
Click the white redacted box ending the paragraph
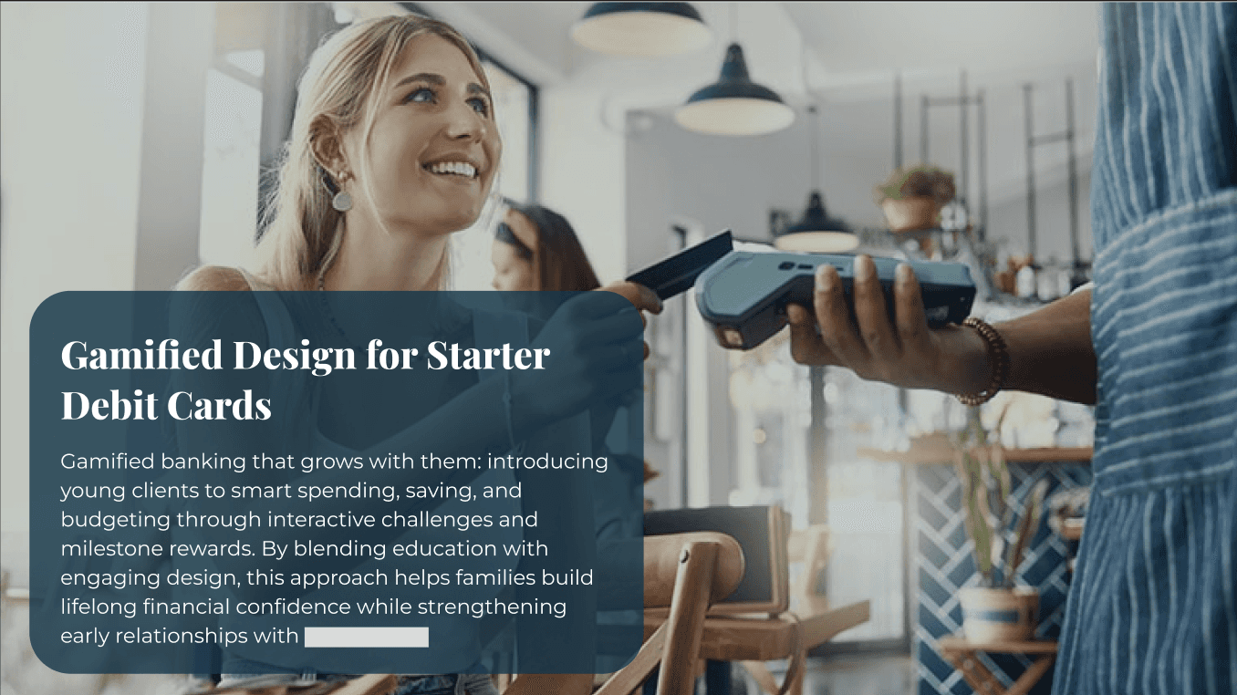point(367,637)
